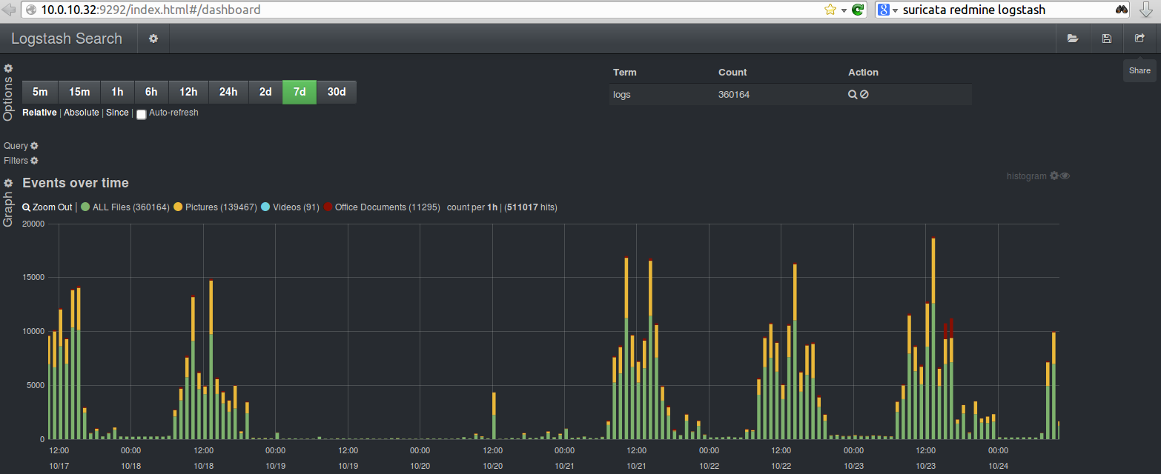Click the yellow Pictures legend color dot

pos(178,207)
